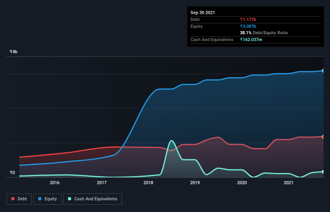Click the 2021 x-axis label
This screenshot has height=212, width=330.
(288, 183)
